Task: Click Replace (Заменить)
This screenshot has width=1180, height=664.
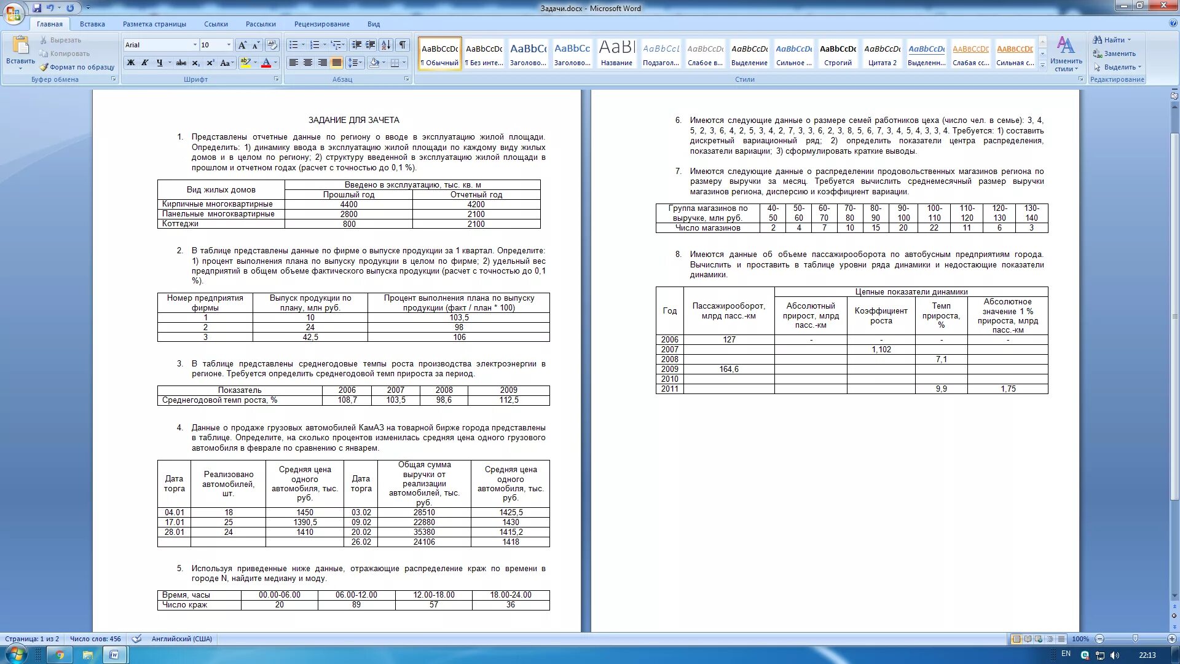Action: point(1115,53)
